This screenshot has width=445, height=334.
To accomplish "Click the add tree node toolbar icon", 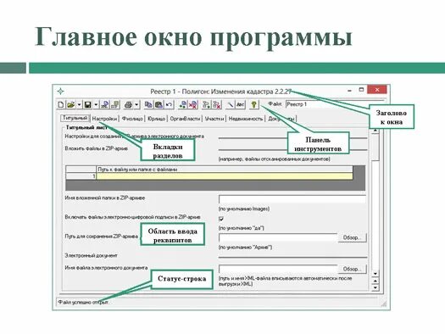I will pyautogui.click(x=206, y=105).
